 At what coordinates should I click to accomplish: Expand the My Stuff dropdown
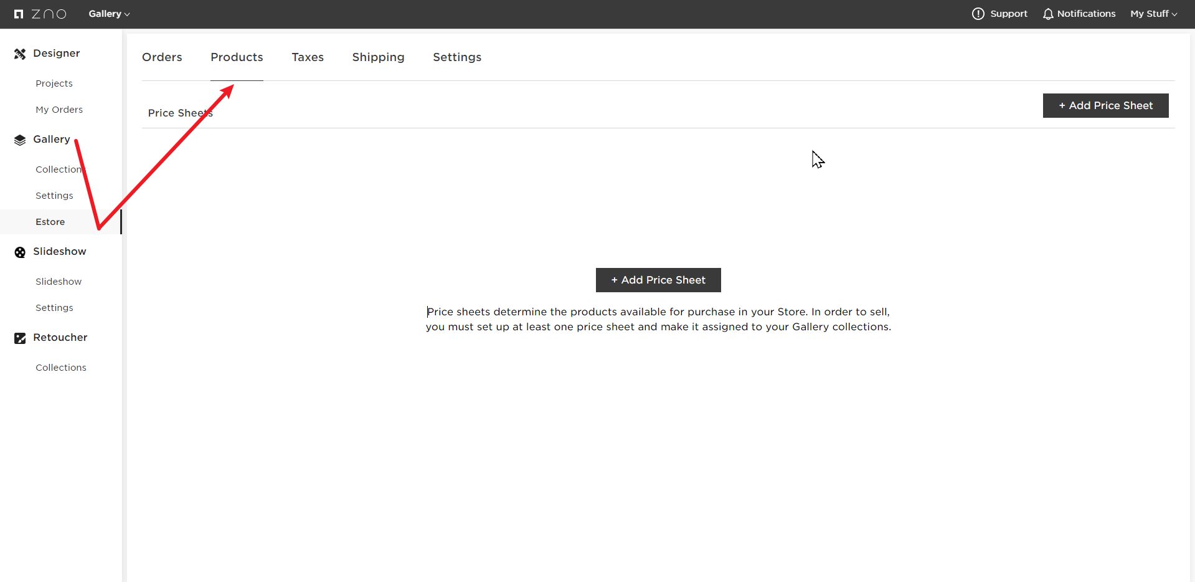click(x=1153, y=14)
